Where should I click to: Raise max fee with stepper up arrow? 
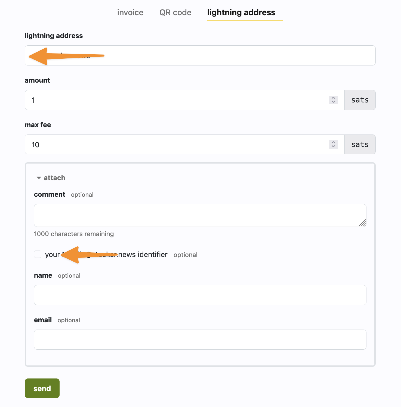click(333, 142)
